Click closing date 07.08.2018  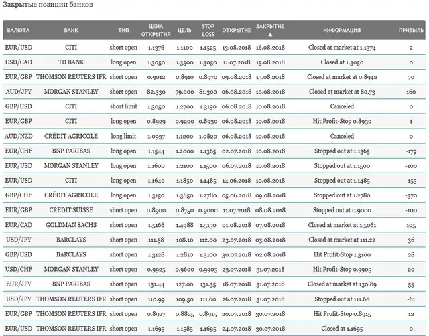(x=270, y=225)
